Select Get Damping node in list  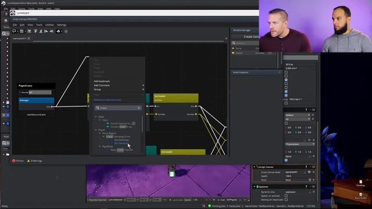121,140
